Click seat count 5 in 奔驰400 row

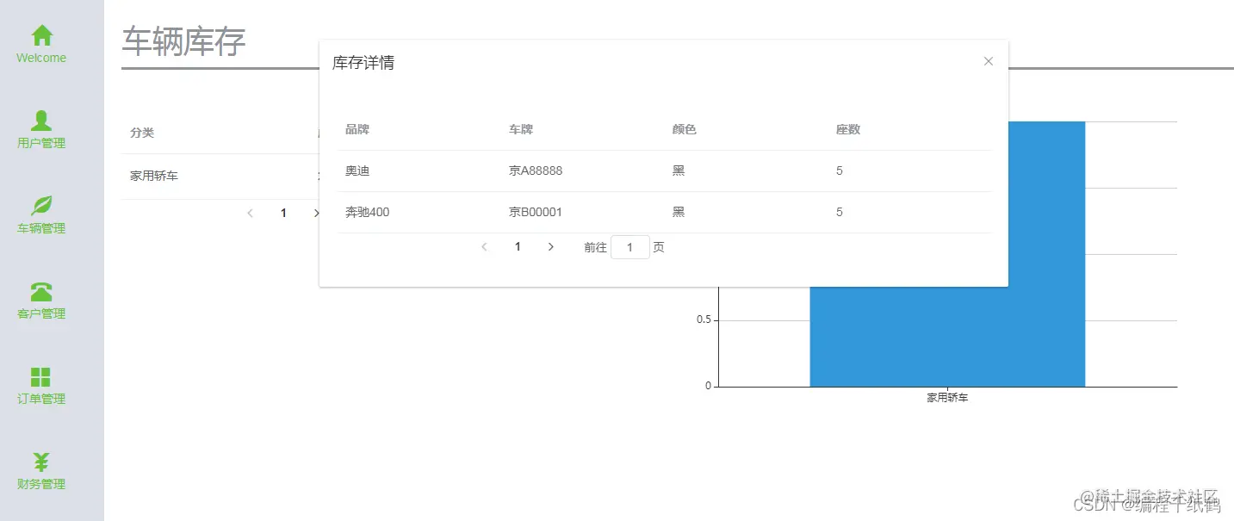(840, 212)
